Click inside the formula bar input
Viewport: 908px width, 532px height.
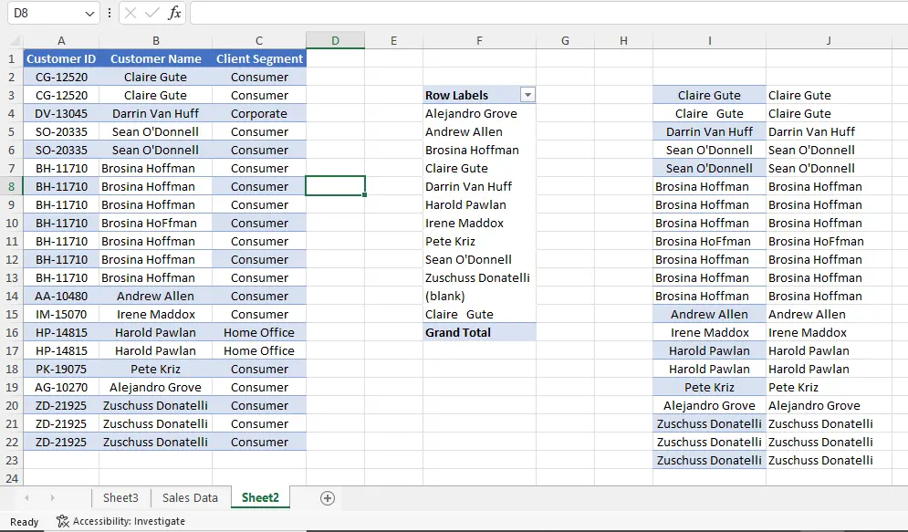[548, 13]
